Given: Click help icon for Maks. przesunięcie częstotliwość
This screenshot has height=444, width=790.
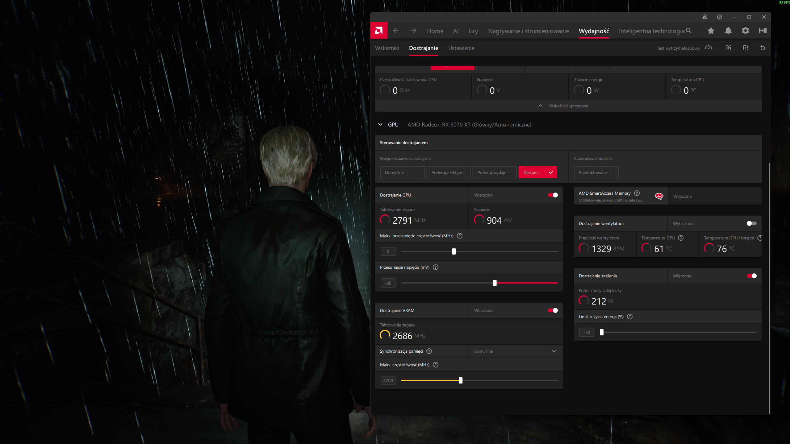Looking at the screenshot, I should pyautogui.click(x=460, y=236).
